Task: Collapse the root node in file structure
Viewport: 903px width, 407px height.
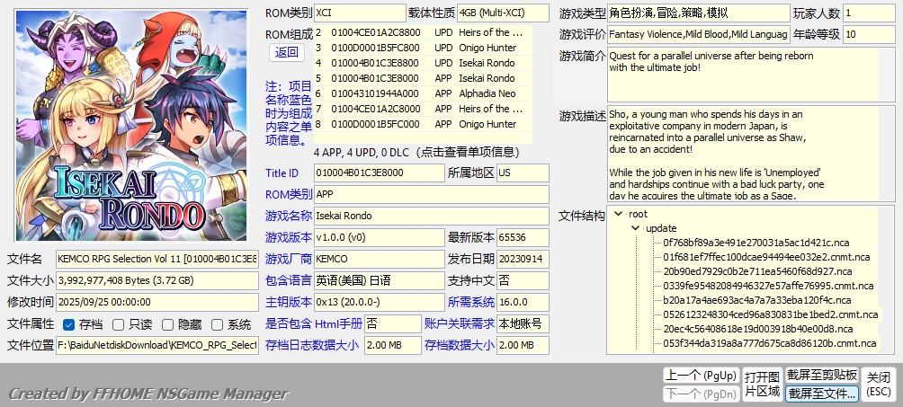Action: tap(618, 214)
